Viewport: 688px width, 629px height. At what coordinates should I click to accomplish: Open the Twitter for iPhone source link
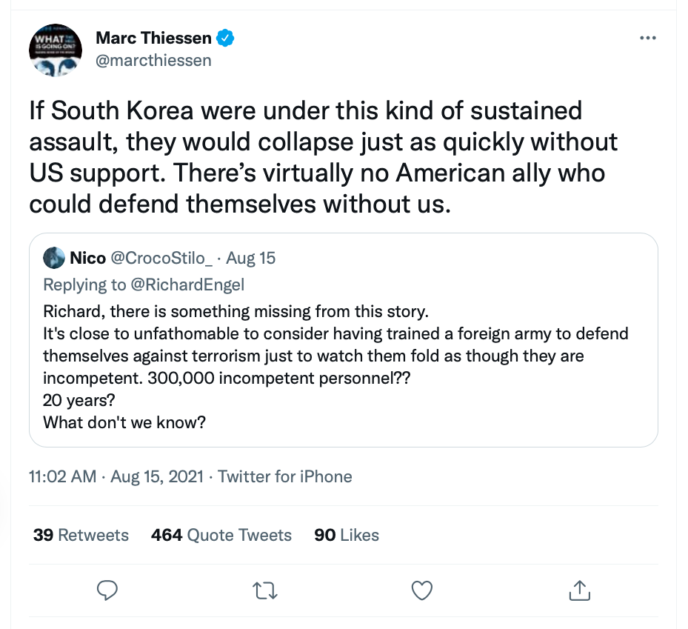pyautogui.click(x=285, y=476)
